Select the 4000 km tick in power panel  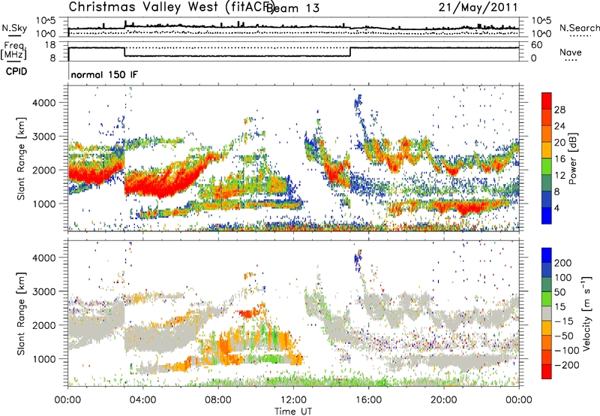[x=43, y=103]
